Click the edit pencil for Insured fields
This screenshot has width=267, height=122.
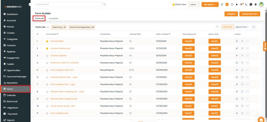[x=237, y=41]
